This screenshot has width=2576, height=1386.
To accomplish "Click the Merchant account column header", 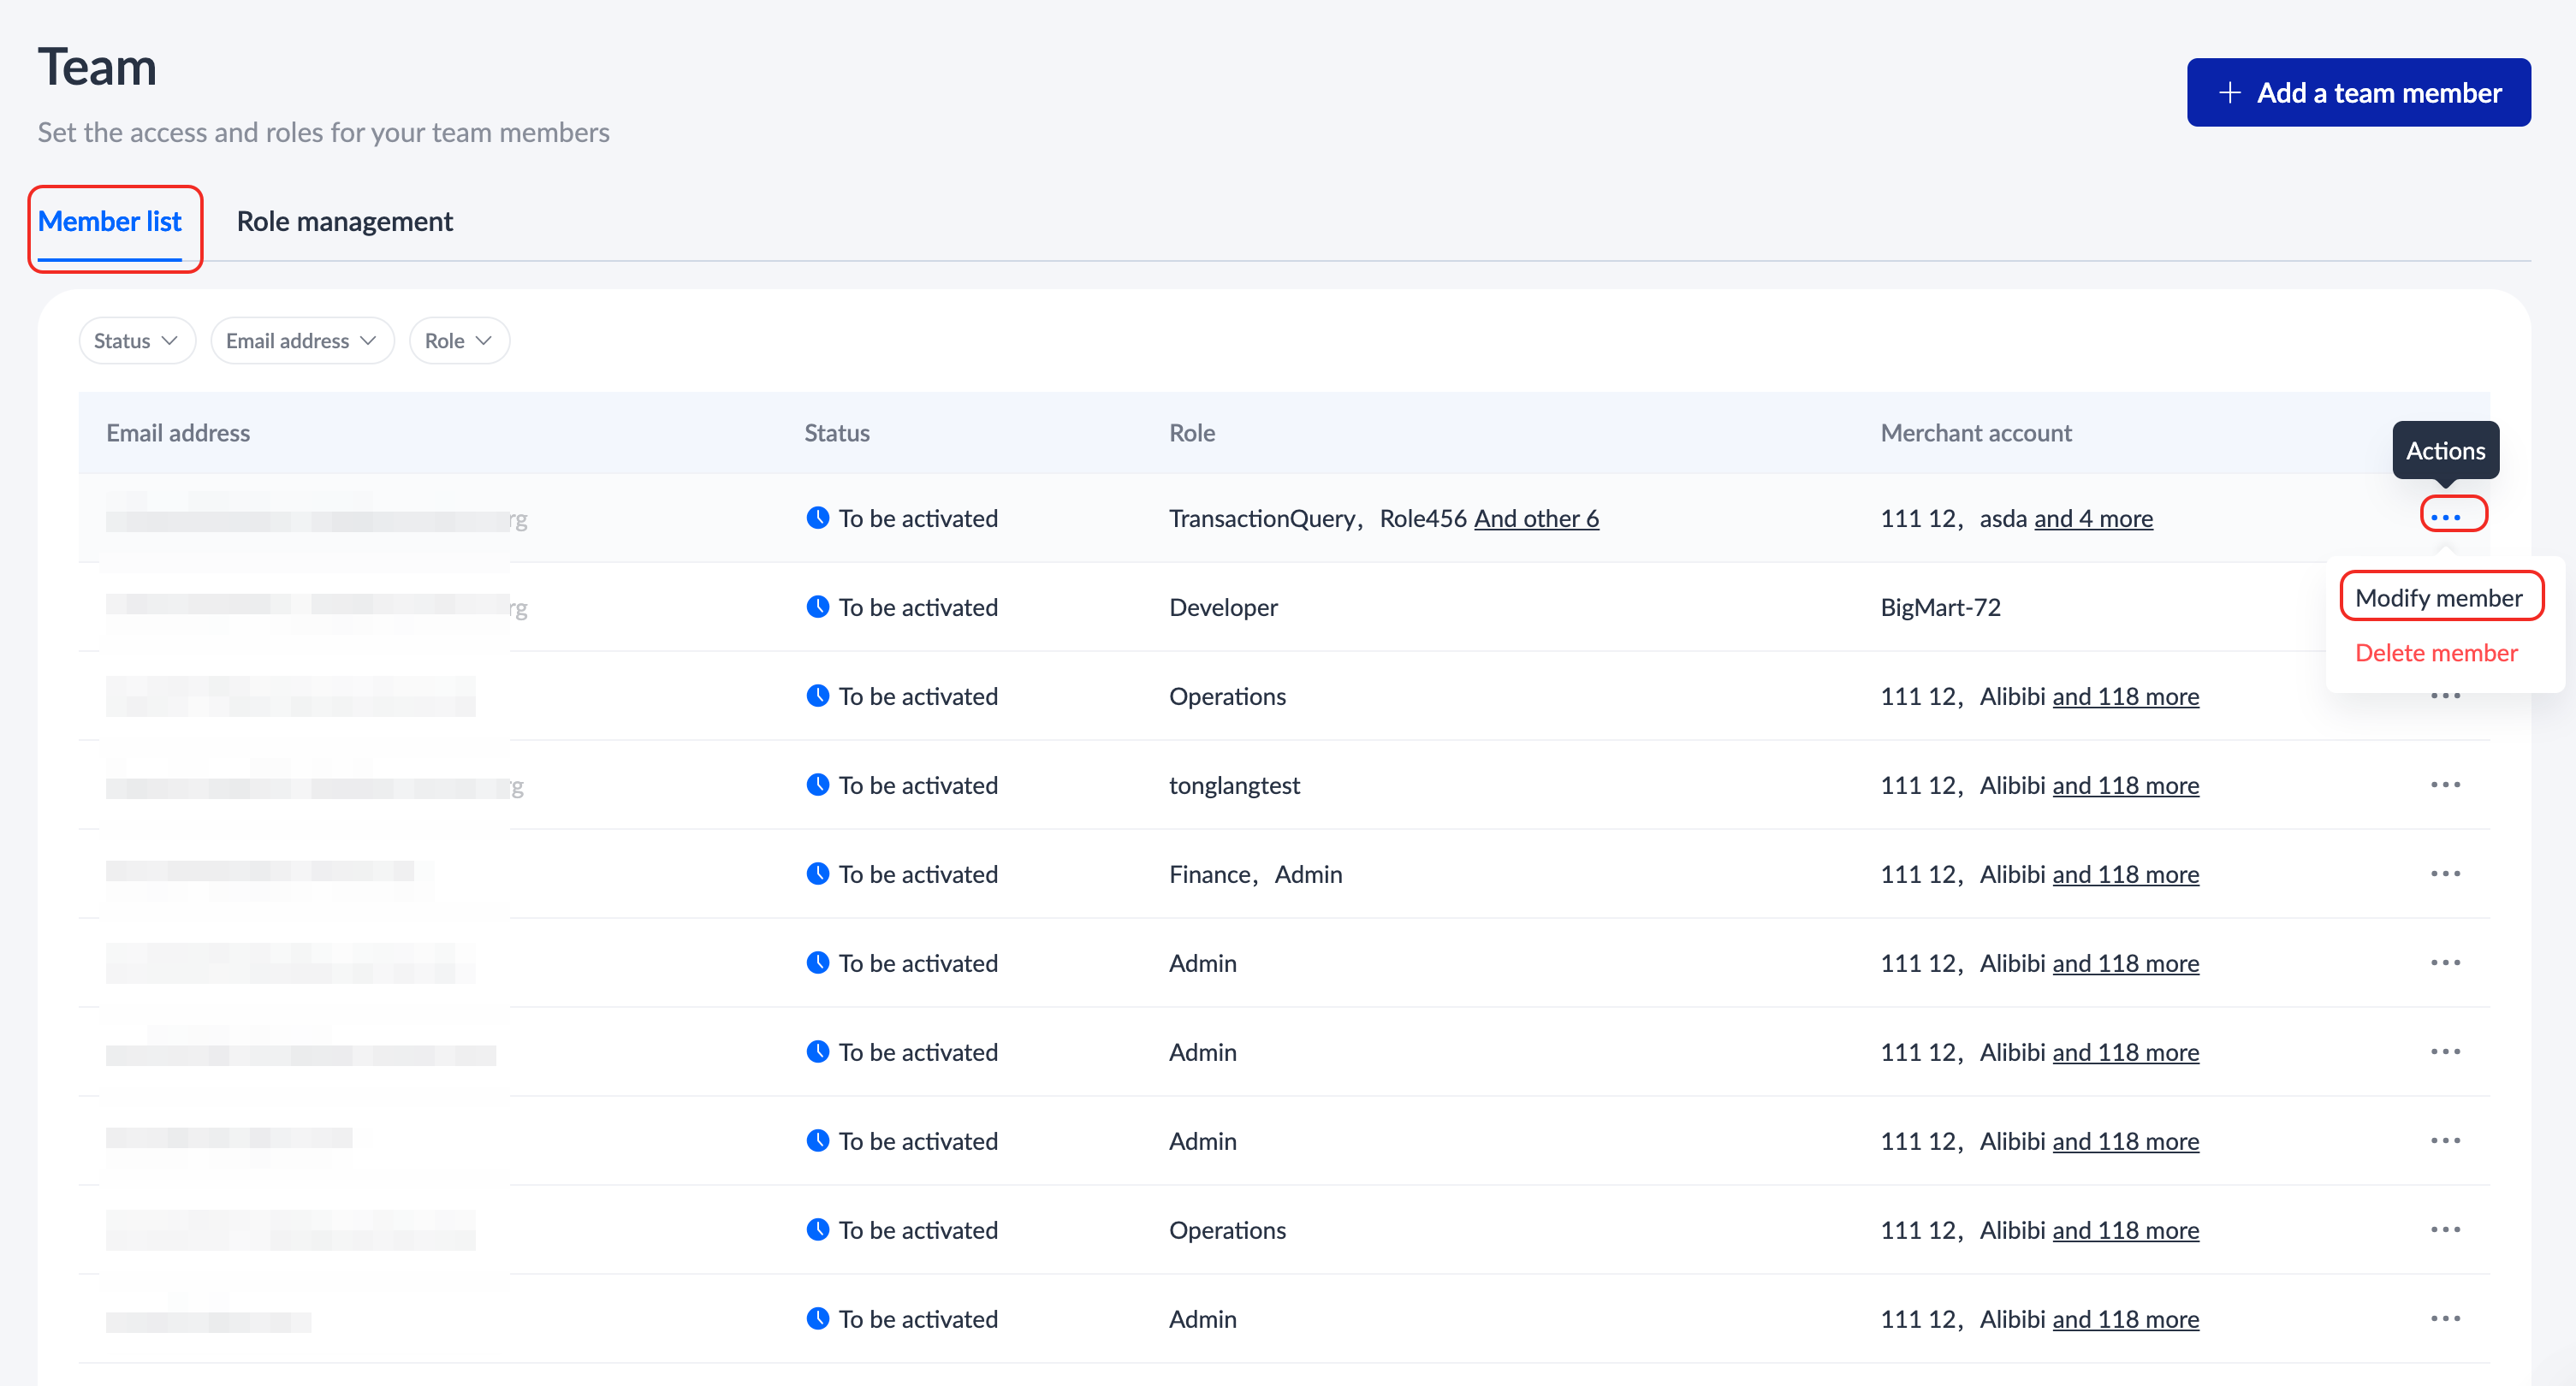I will (x=1975, y=433).
